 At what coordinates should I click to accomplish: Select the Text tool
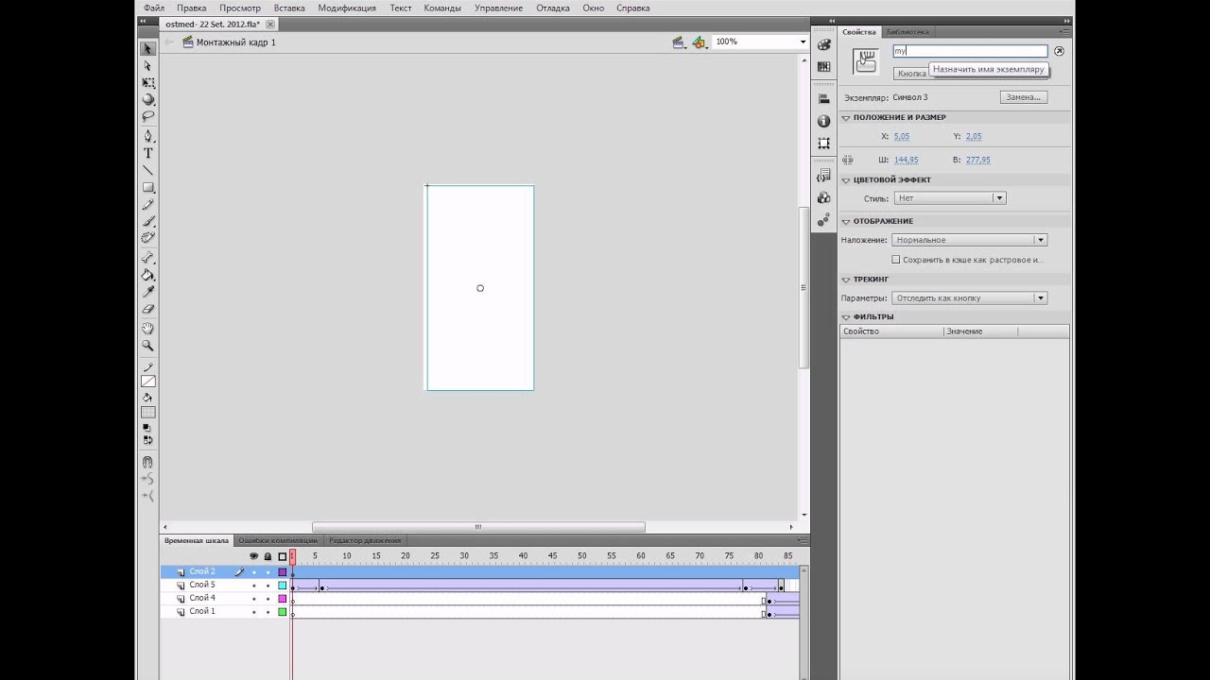click(x=148, y=153)
